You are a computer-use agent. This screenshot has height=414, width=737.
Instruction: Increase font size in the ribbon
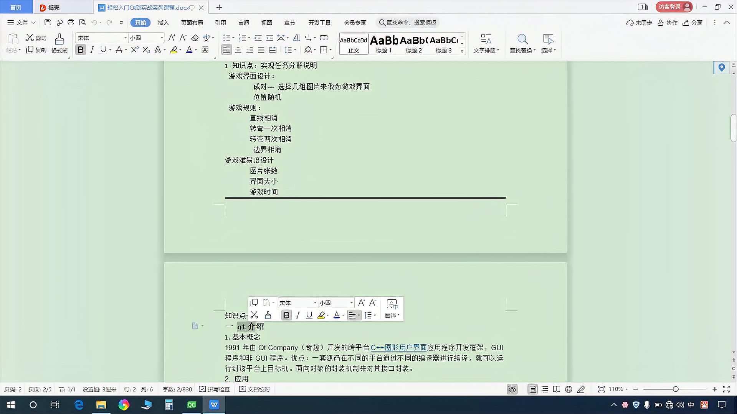click(172, 38)
